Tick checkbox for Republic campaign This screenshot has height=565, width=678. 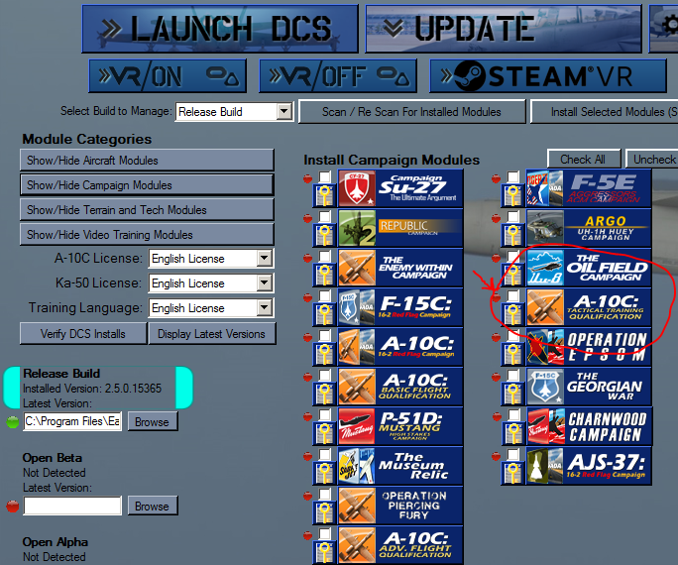click(x=325, y=216)
